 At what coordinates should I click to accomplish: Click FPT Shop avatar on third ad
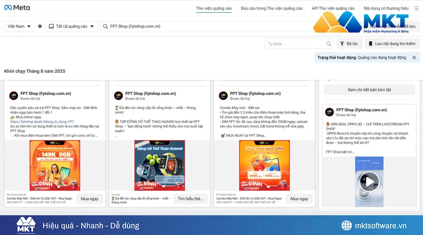pos(223,96)
